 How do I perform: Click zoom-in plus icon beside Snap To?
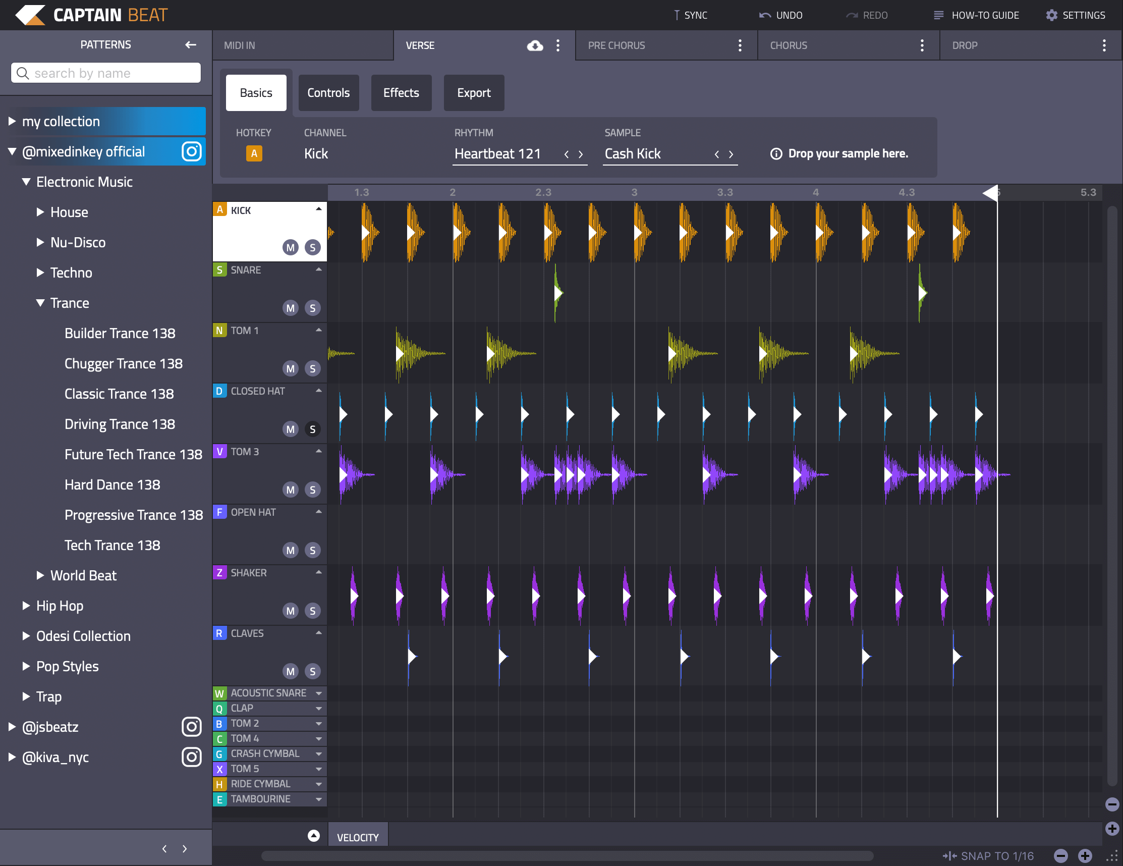(1085, 856)
